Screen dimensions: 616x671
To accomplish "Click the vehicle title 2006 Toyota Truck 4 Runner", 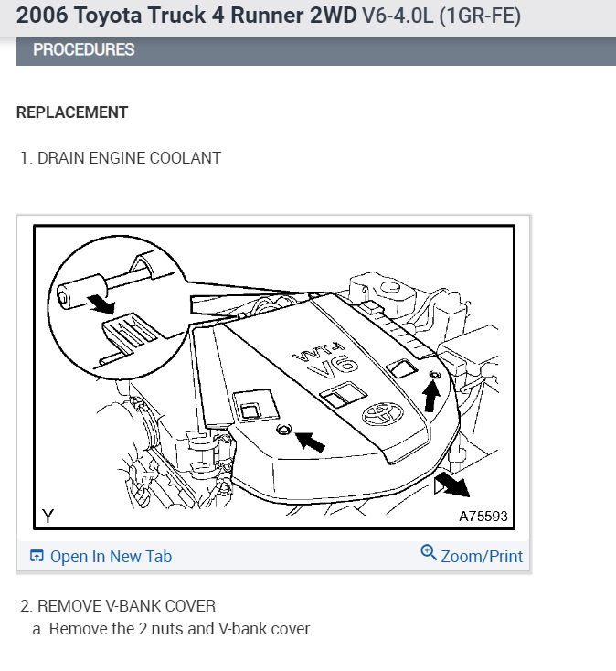I will coord(186,16).
